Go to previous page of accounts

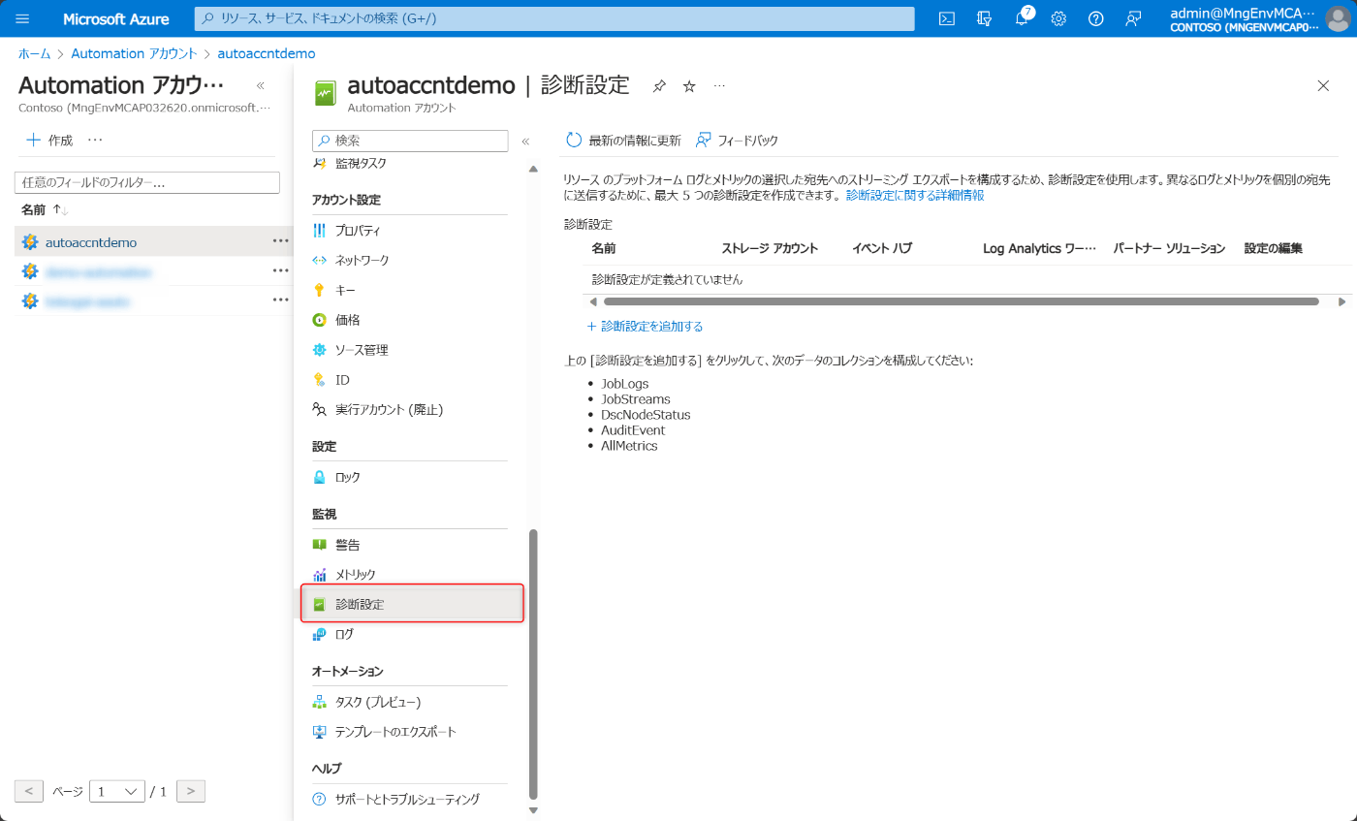[29, 791]
